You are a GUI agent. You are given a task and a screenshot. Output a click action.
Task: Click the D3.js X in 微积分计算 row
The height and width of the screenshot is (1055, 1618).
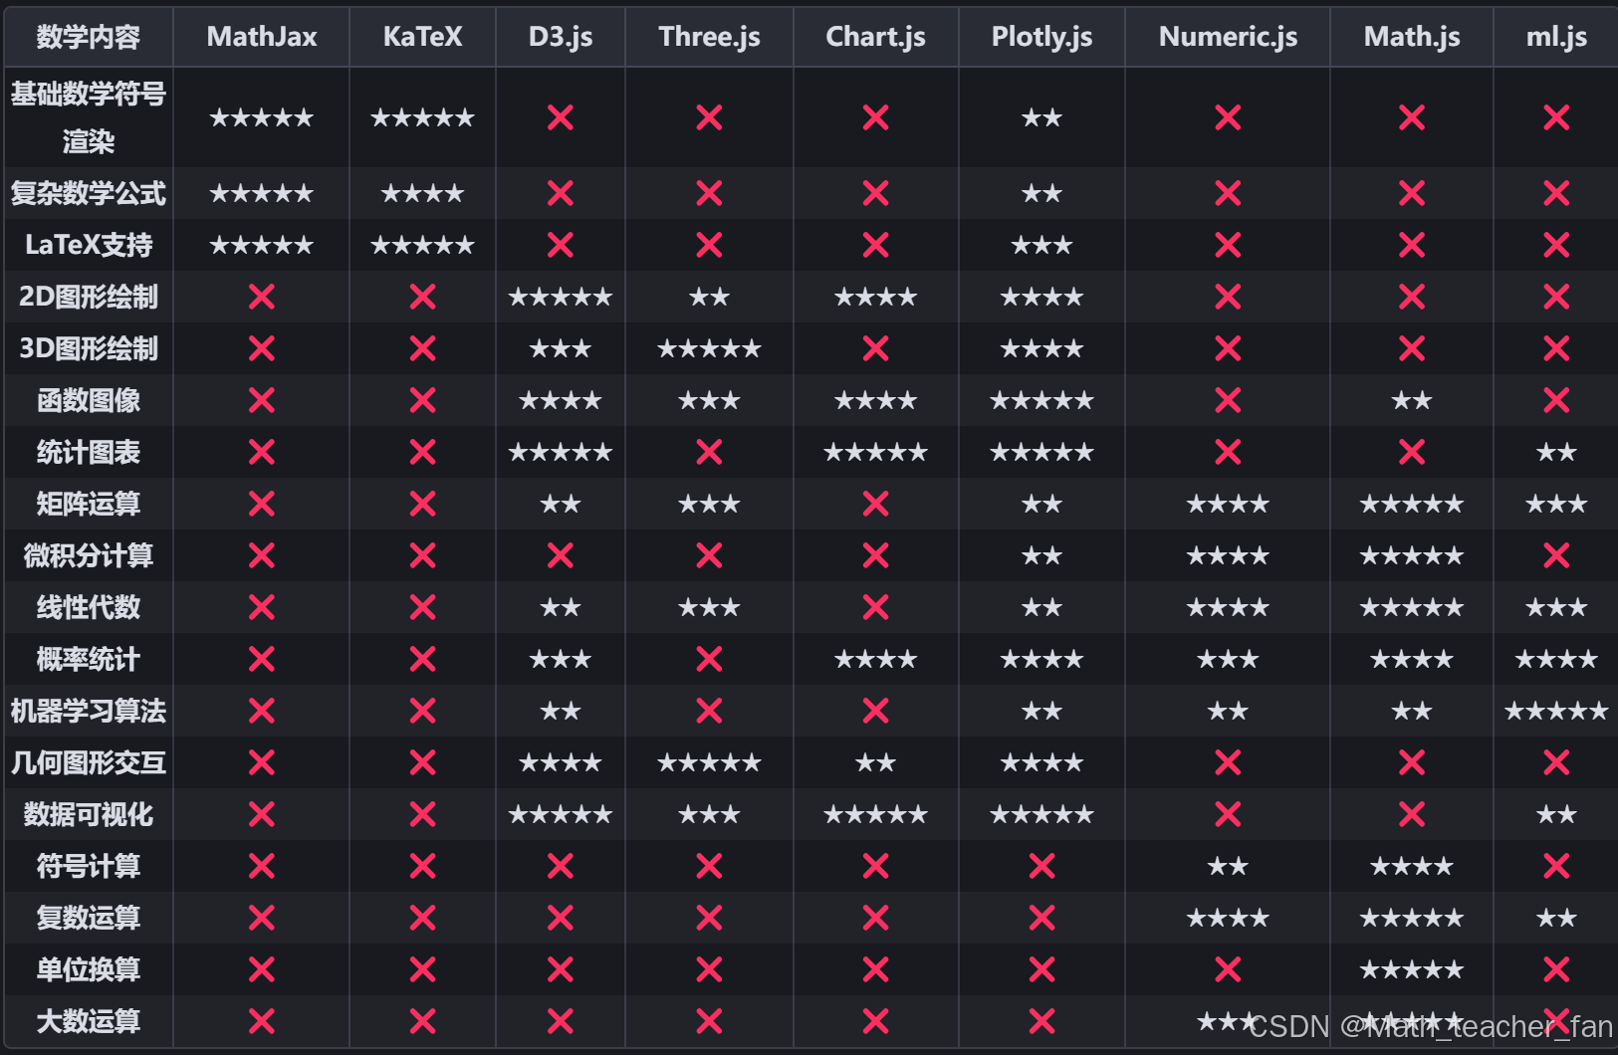(x=561, y=555)
